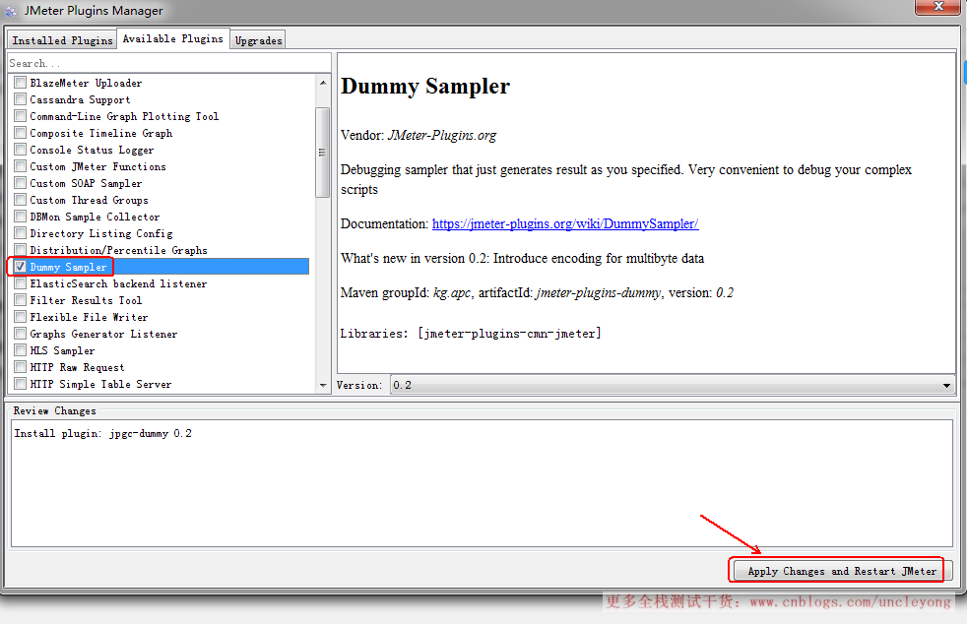The width and height of the screenshot is (967, 624).
Task: Select the HTTP Raw Request entry
Action: pos(77,367)
